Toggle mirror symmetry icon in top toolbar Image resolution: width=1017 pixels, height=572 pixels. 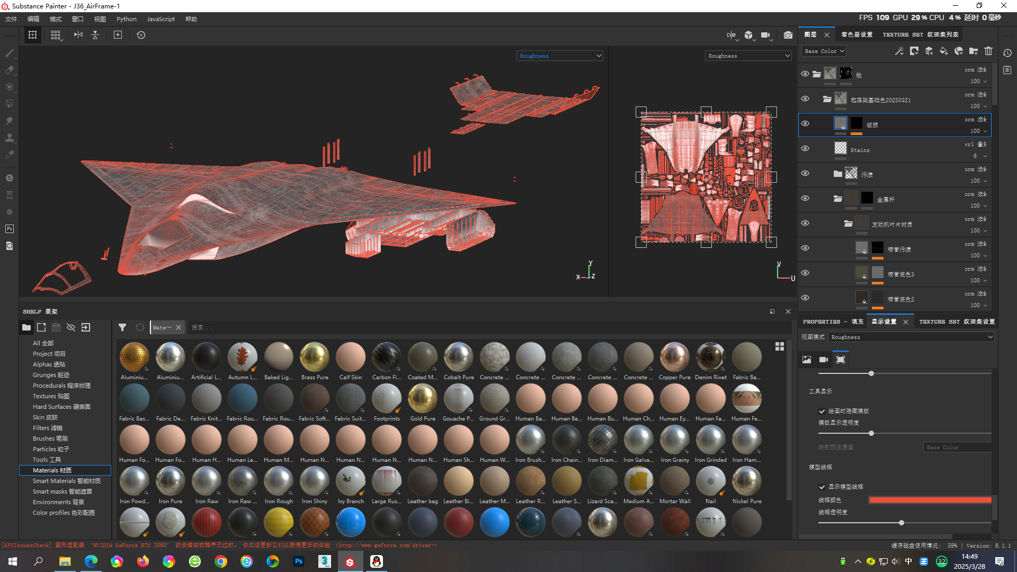click(78, 35)
